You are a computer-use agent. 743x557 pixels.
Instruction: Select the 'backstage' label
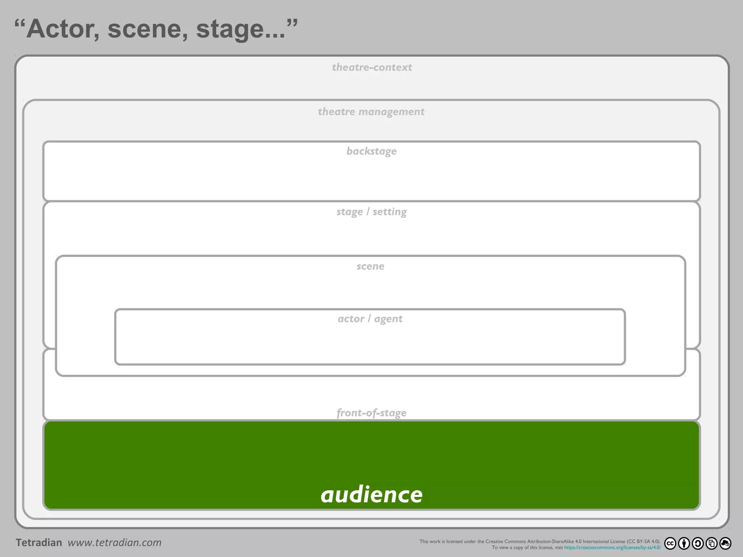click(371, 151)
